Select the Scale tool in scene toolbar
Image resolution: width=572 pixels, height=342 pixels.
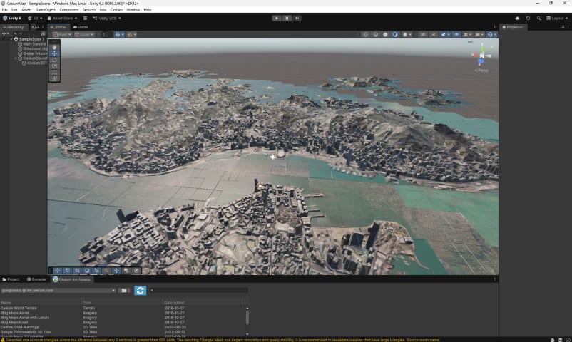coord(54,66)
